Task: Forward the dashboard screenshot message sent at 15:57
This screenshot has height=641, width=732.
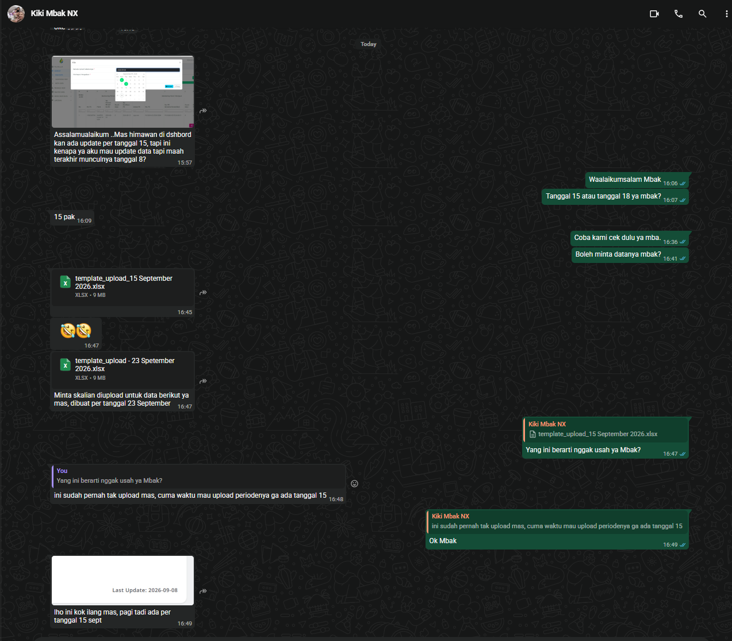Action: tap(203, 111)
